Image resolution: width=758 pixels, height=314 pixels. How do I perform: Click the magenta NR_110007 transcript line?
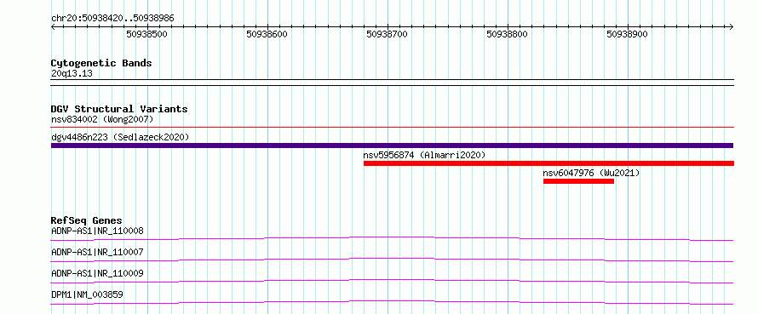pos(392,259)
